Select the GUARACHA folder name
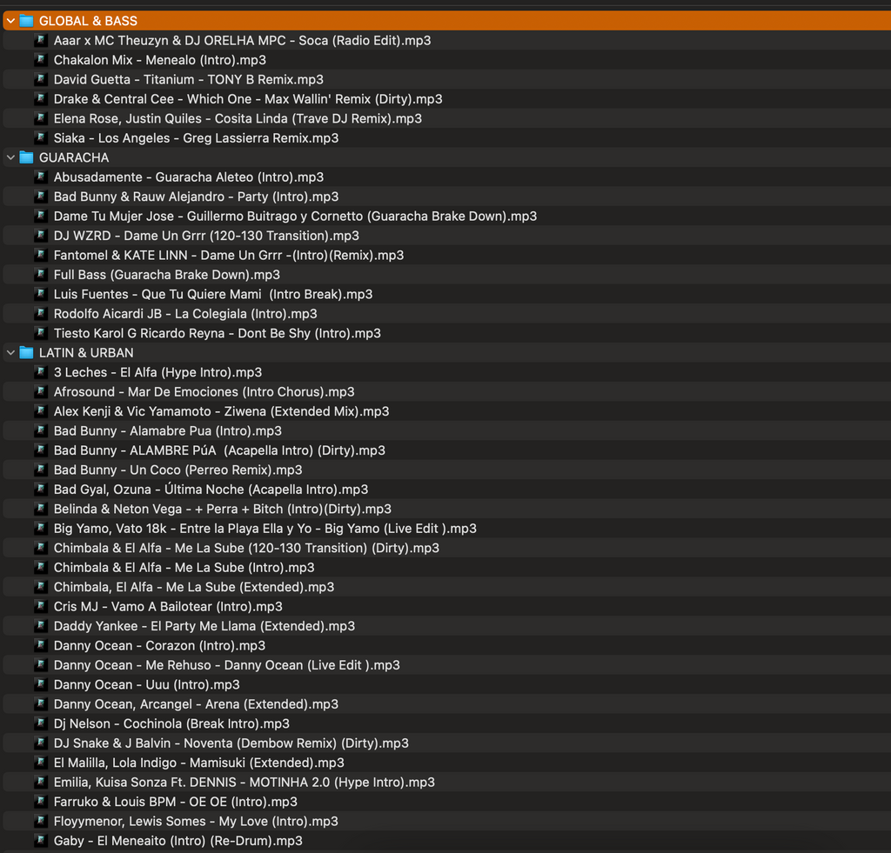Viewport: 891px width, 853px height. [x=74, y=157]
